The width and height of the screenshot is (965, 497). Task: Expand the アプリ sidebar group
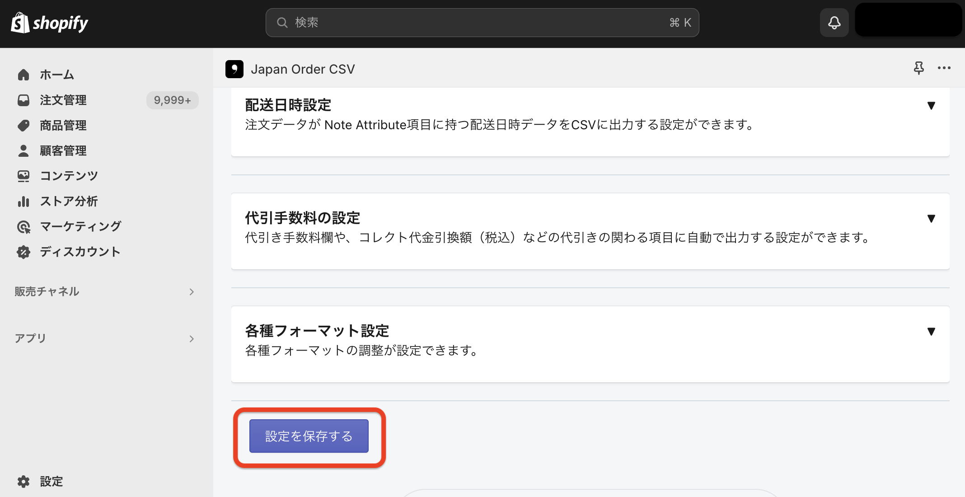coord(106,338)
